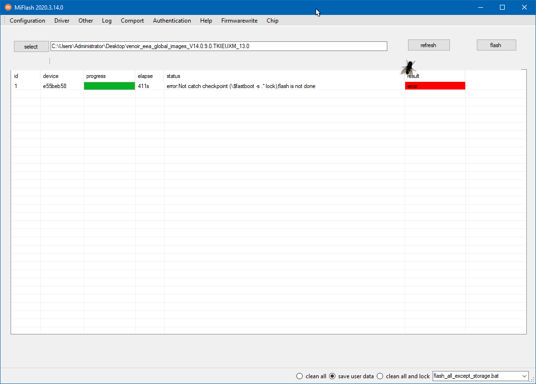This screenshot has width=536, height=384.
Task: Open the Driver menu
Action: [62, 21]
